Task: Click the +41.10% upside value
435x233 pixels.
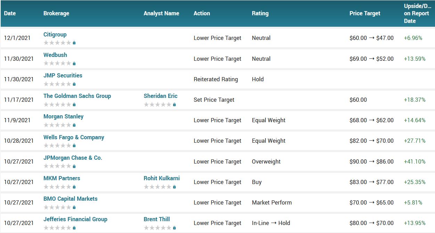Action: 415,161
